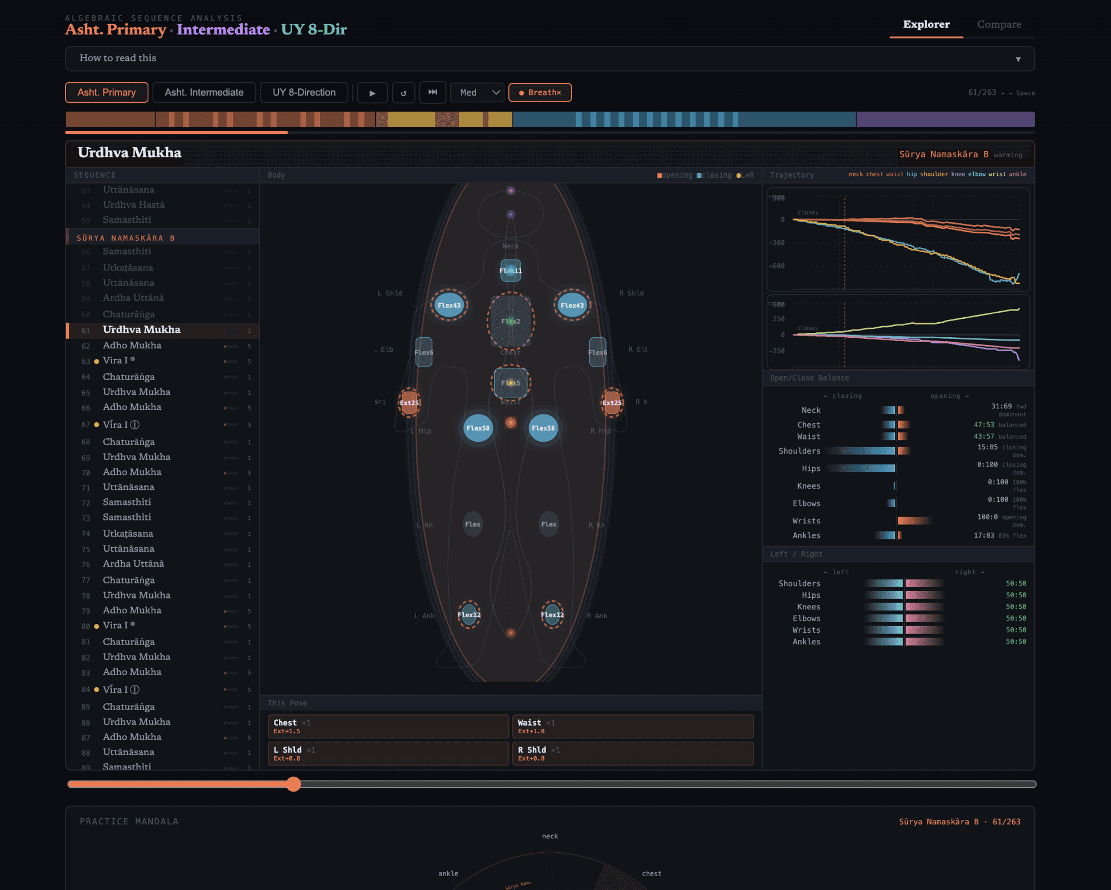The image size is (1111, 890).
Task: Click the left wrist Ext25 node
Action: coord(409,403)
